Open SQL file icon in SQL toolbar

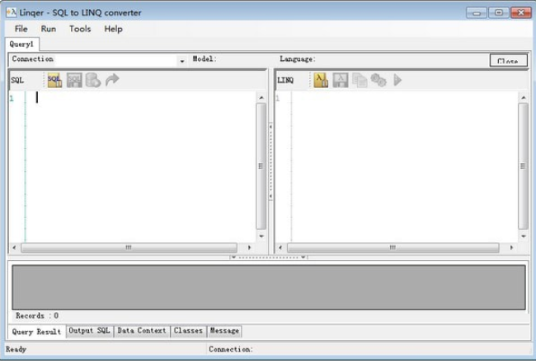[54, 80]
